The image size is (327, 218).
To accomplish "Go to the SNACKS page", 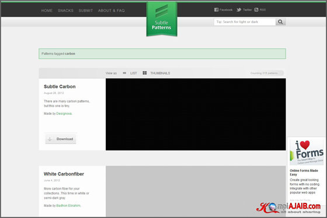I will pyautogui.click(x=65, y=10).
